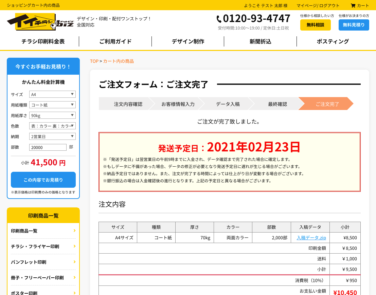
Task: Expand the 納期 dropdown showing 2営業日
Action: click(52, 136)
